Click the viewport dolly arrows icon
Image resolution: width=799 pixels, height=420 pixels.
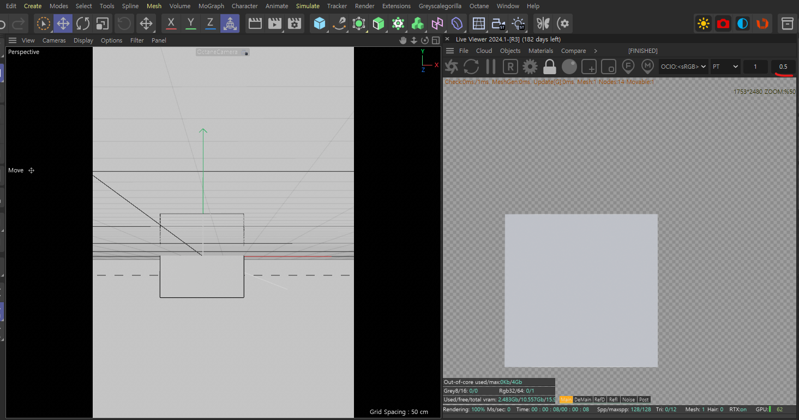pyautogui.click(x=414, y=40)
